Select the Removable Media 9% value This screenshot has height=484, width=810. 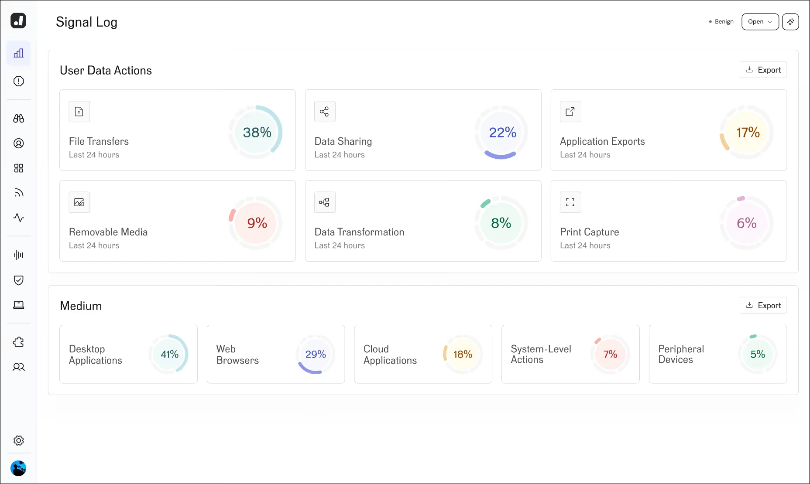point(257,223)
